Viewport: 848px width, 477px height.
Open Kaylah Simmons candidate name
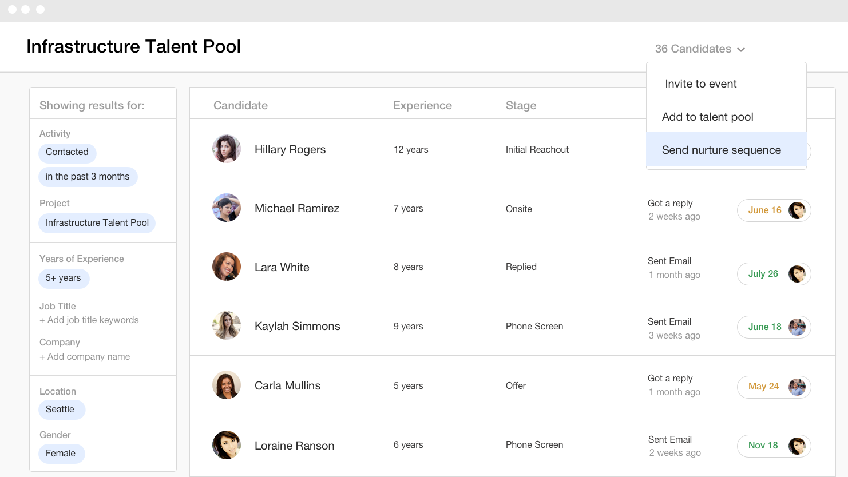298,326
